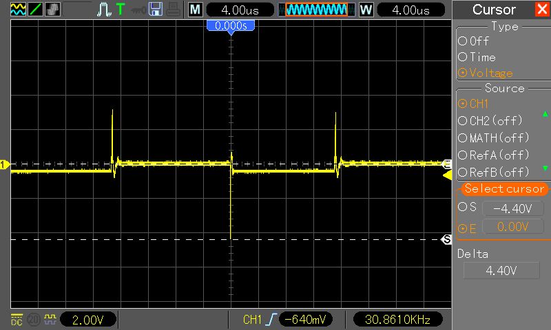Click the W window timebase icon

click(366, 10)
